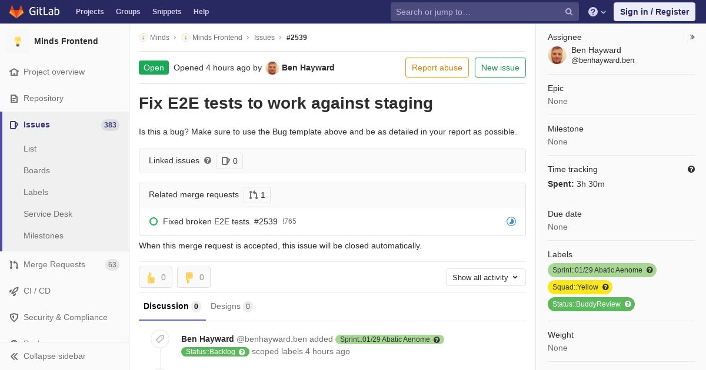
Task: Click the Time tracking help icon
Action: point(691,169)
